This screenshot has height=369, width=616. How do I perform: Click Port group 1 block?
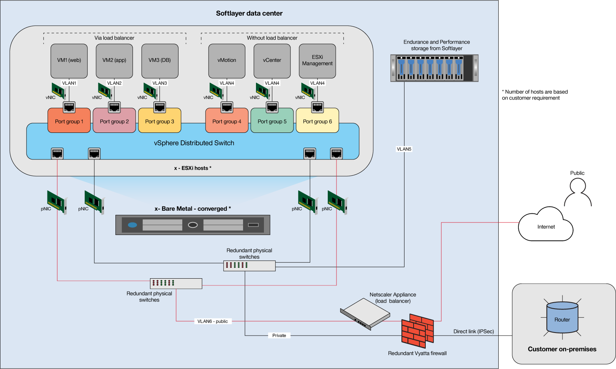[69, 121]
